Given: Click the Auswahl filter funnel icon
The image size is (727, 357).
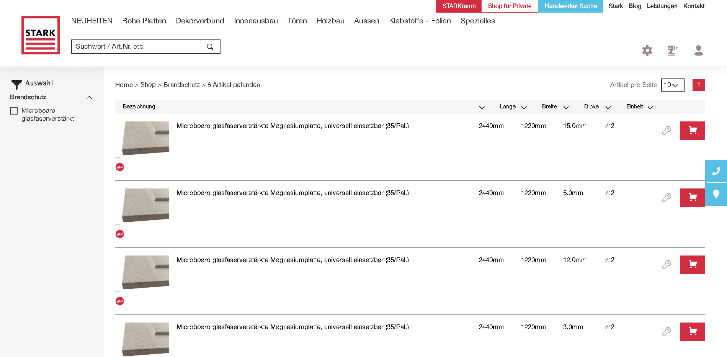Looking at the screenshot, I should tap(16, 85).
